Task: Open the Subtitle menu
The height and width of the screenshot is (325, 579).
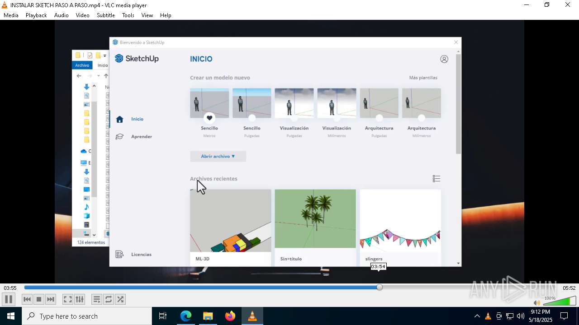Action: pyautogui.click(x=105, y=15)
